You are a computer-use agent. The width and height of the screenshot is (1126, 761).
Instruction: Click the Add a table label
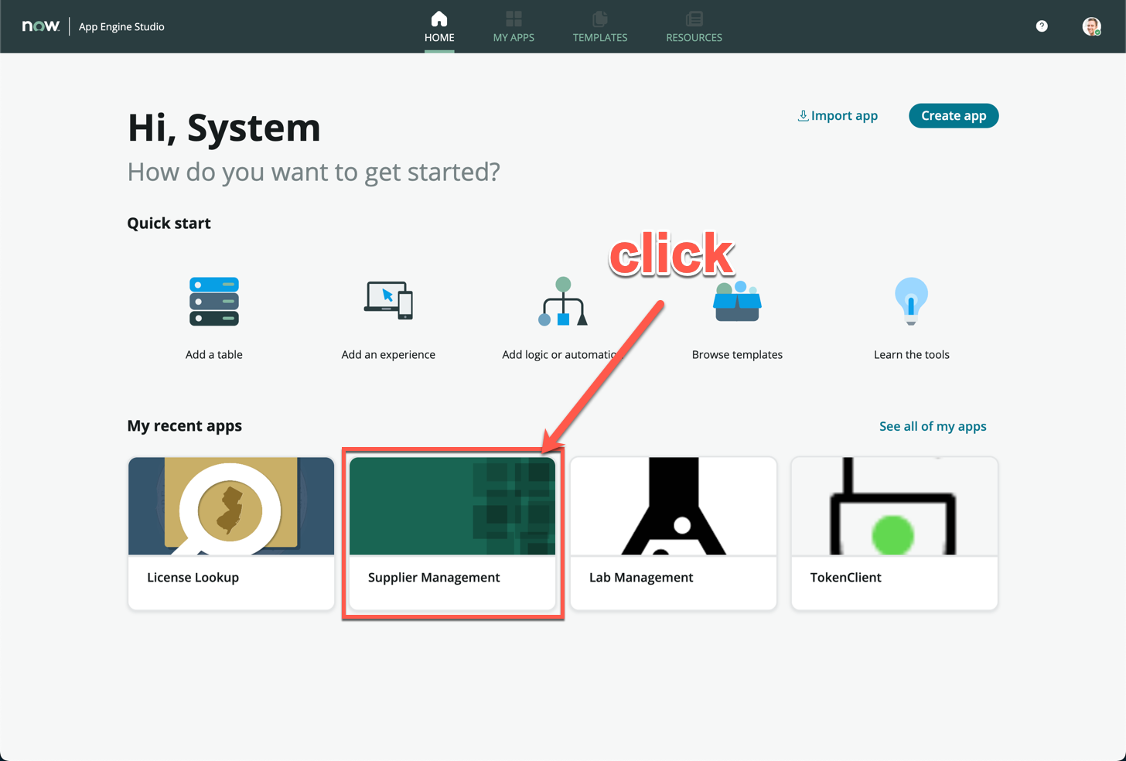(214, 354)
